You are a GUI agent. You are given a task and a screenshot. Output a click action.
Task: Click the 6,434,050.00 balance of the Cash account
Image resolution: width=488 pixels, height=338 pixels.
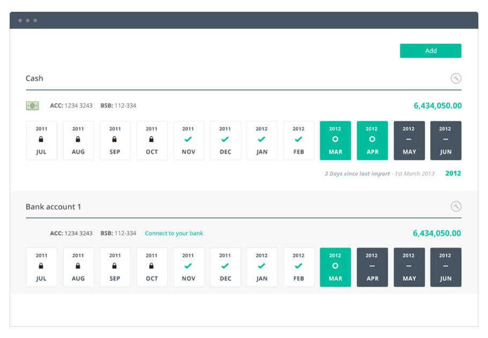[x=437, y=106]
